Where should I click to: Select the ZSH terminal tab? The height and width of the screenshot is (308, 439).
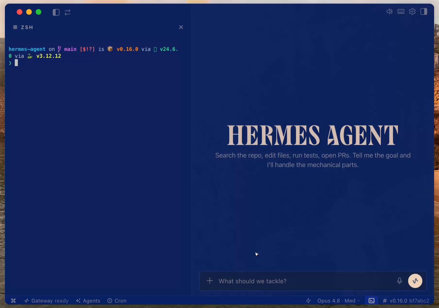(23, 27)
